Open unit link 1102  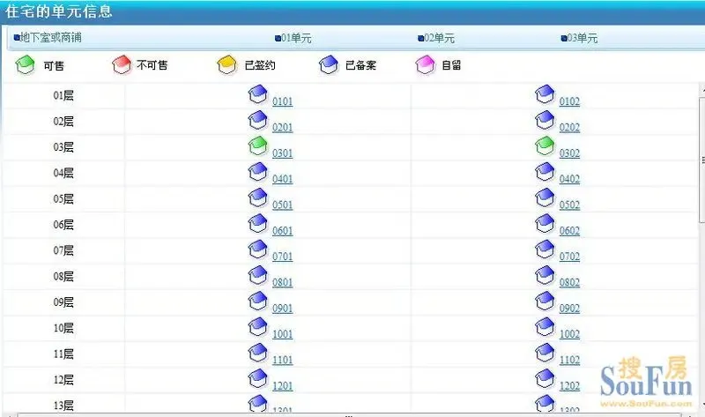point(569,360)
